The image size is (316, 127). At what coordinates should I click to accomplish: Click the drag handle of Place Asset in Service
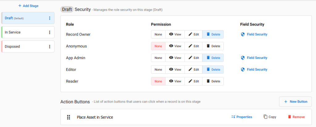click(69, 117)
